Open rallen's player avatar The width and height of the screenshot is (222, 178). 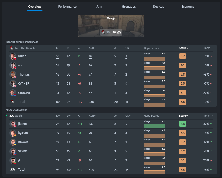pyautogui.click(x=13, y=56)
